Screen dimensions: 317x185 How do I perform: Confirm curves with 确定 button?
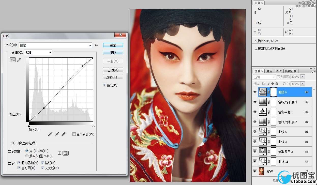[x=113, y=45]
